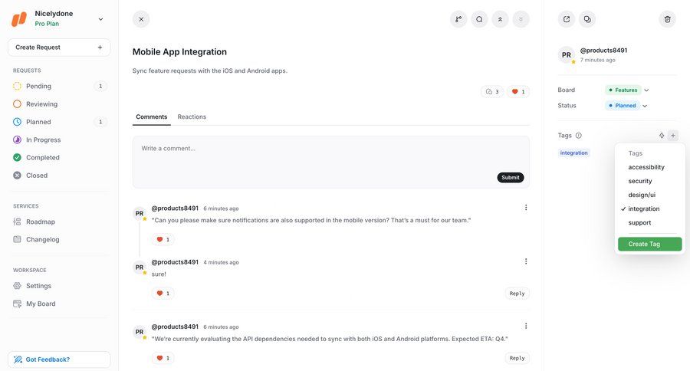Screen dimensions: 690x371
Task: Delete request using trash icon
Action: tap(667, 19)
